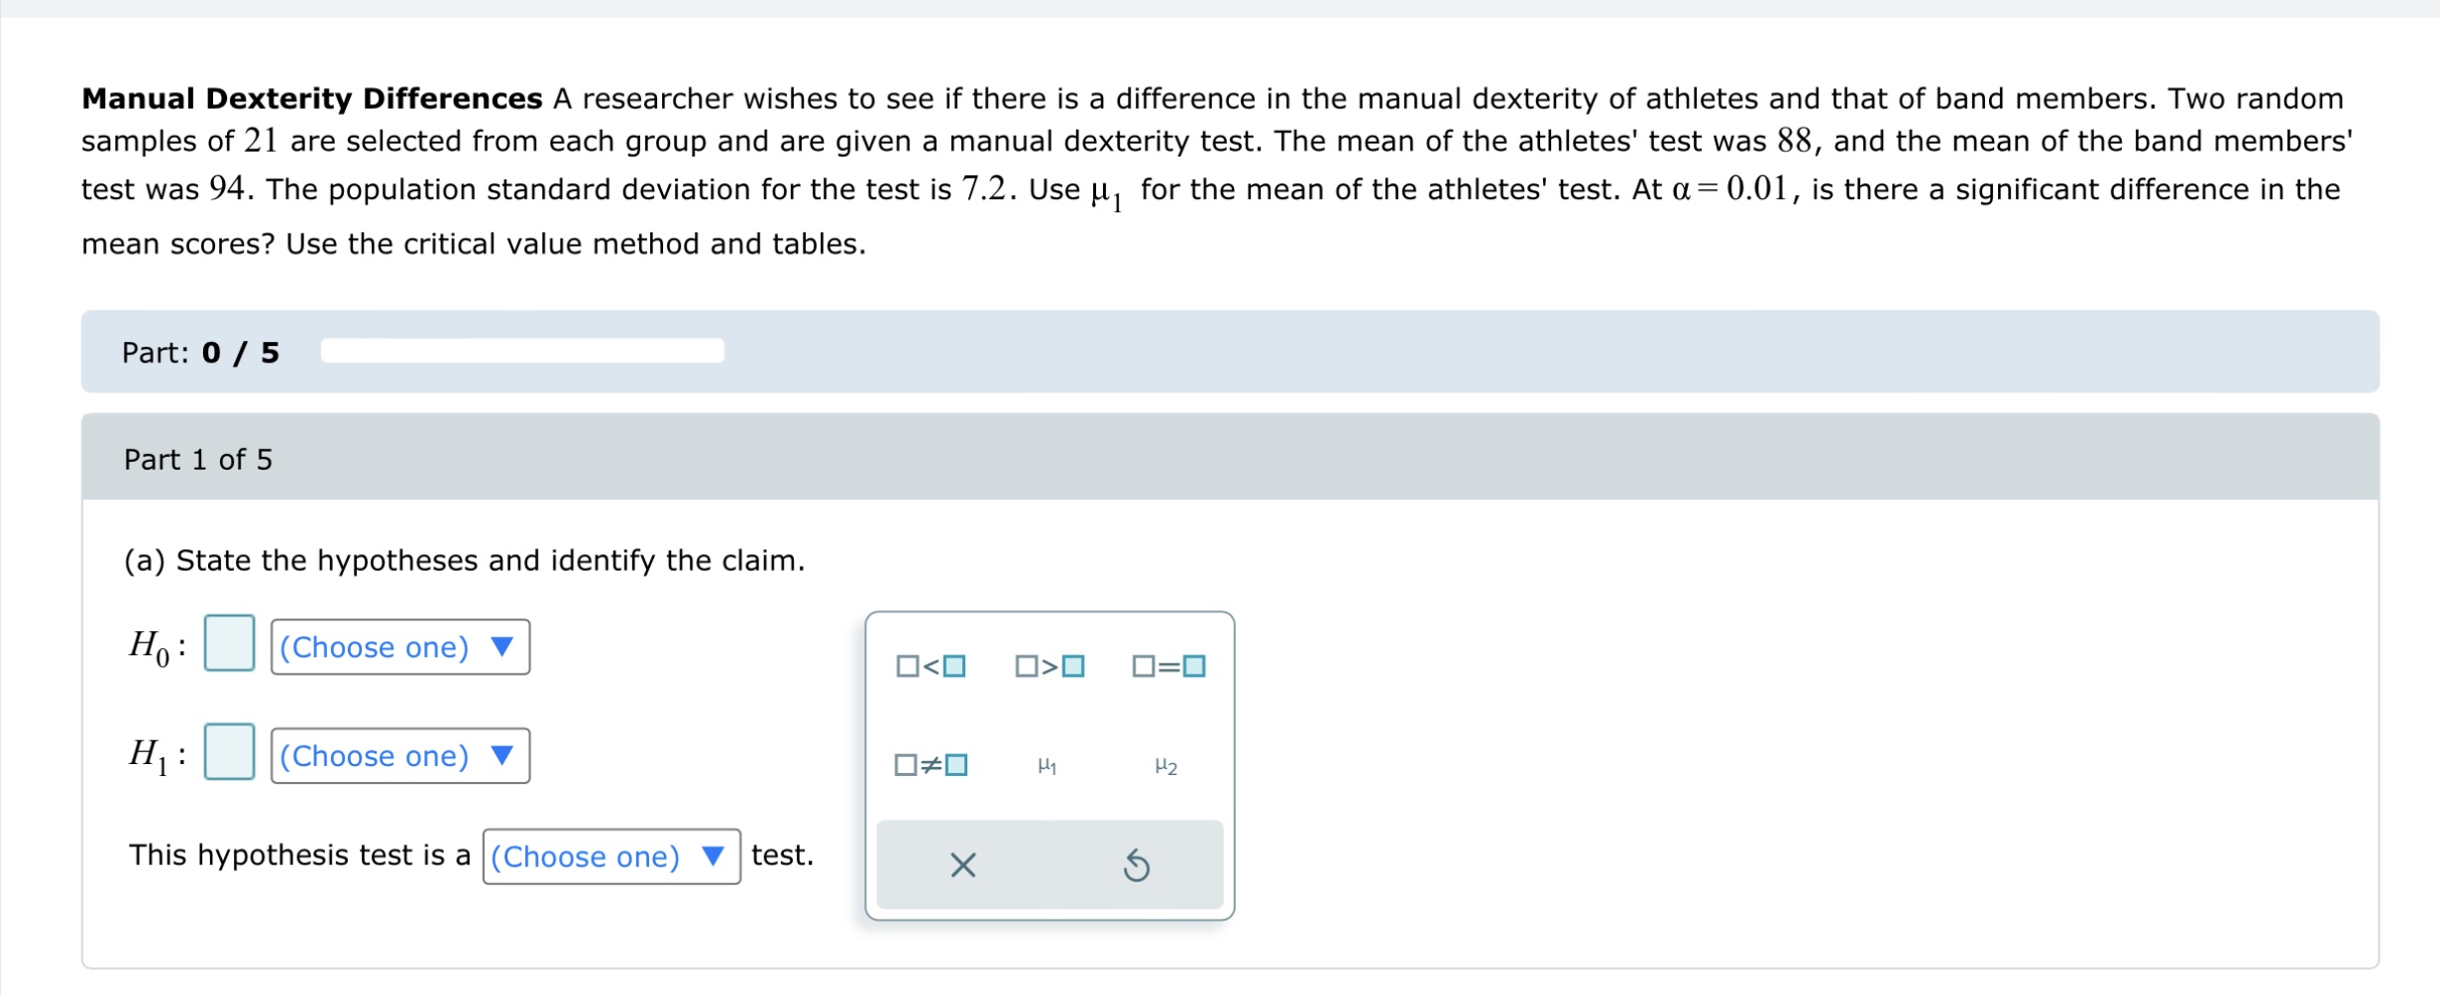Viewport: 2440px width, 995px height.
Task: Click the Part: 0 / 5 header
Action: click(x=198, y=351)
